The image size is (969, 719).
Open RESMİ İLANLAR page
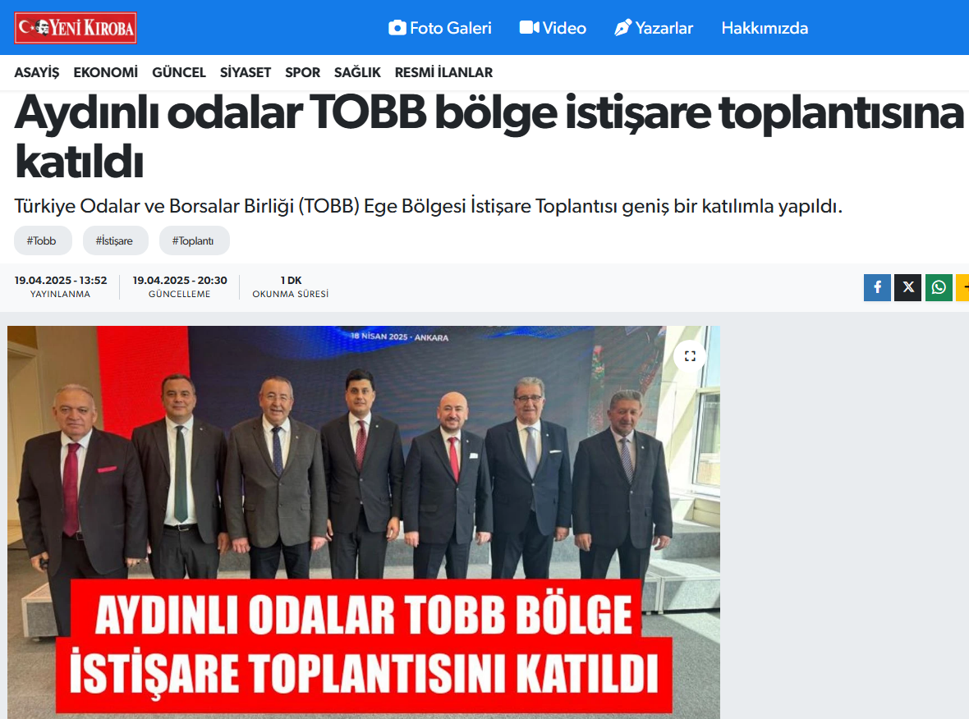(443, 72)
